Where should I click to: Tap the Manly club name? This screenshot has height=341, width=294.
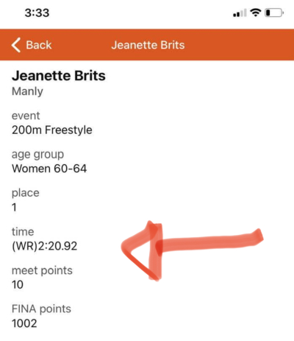point(27,91)
